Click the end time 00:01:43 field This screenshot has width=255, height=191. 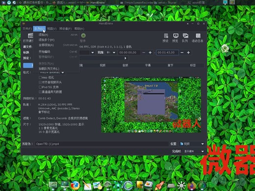tap(167, 52)
